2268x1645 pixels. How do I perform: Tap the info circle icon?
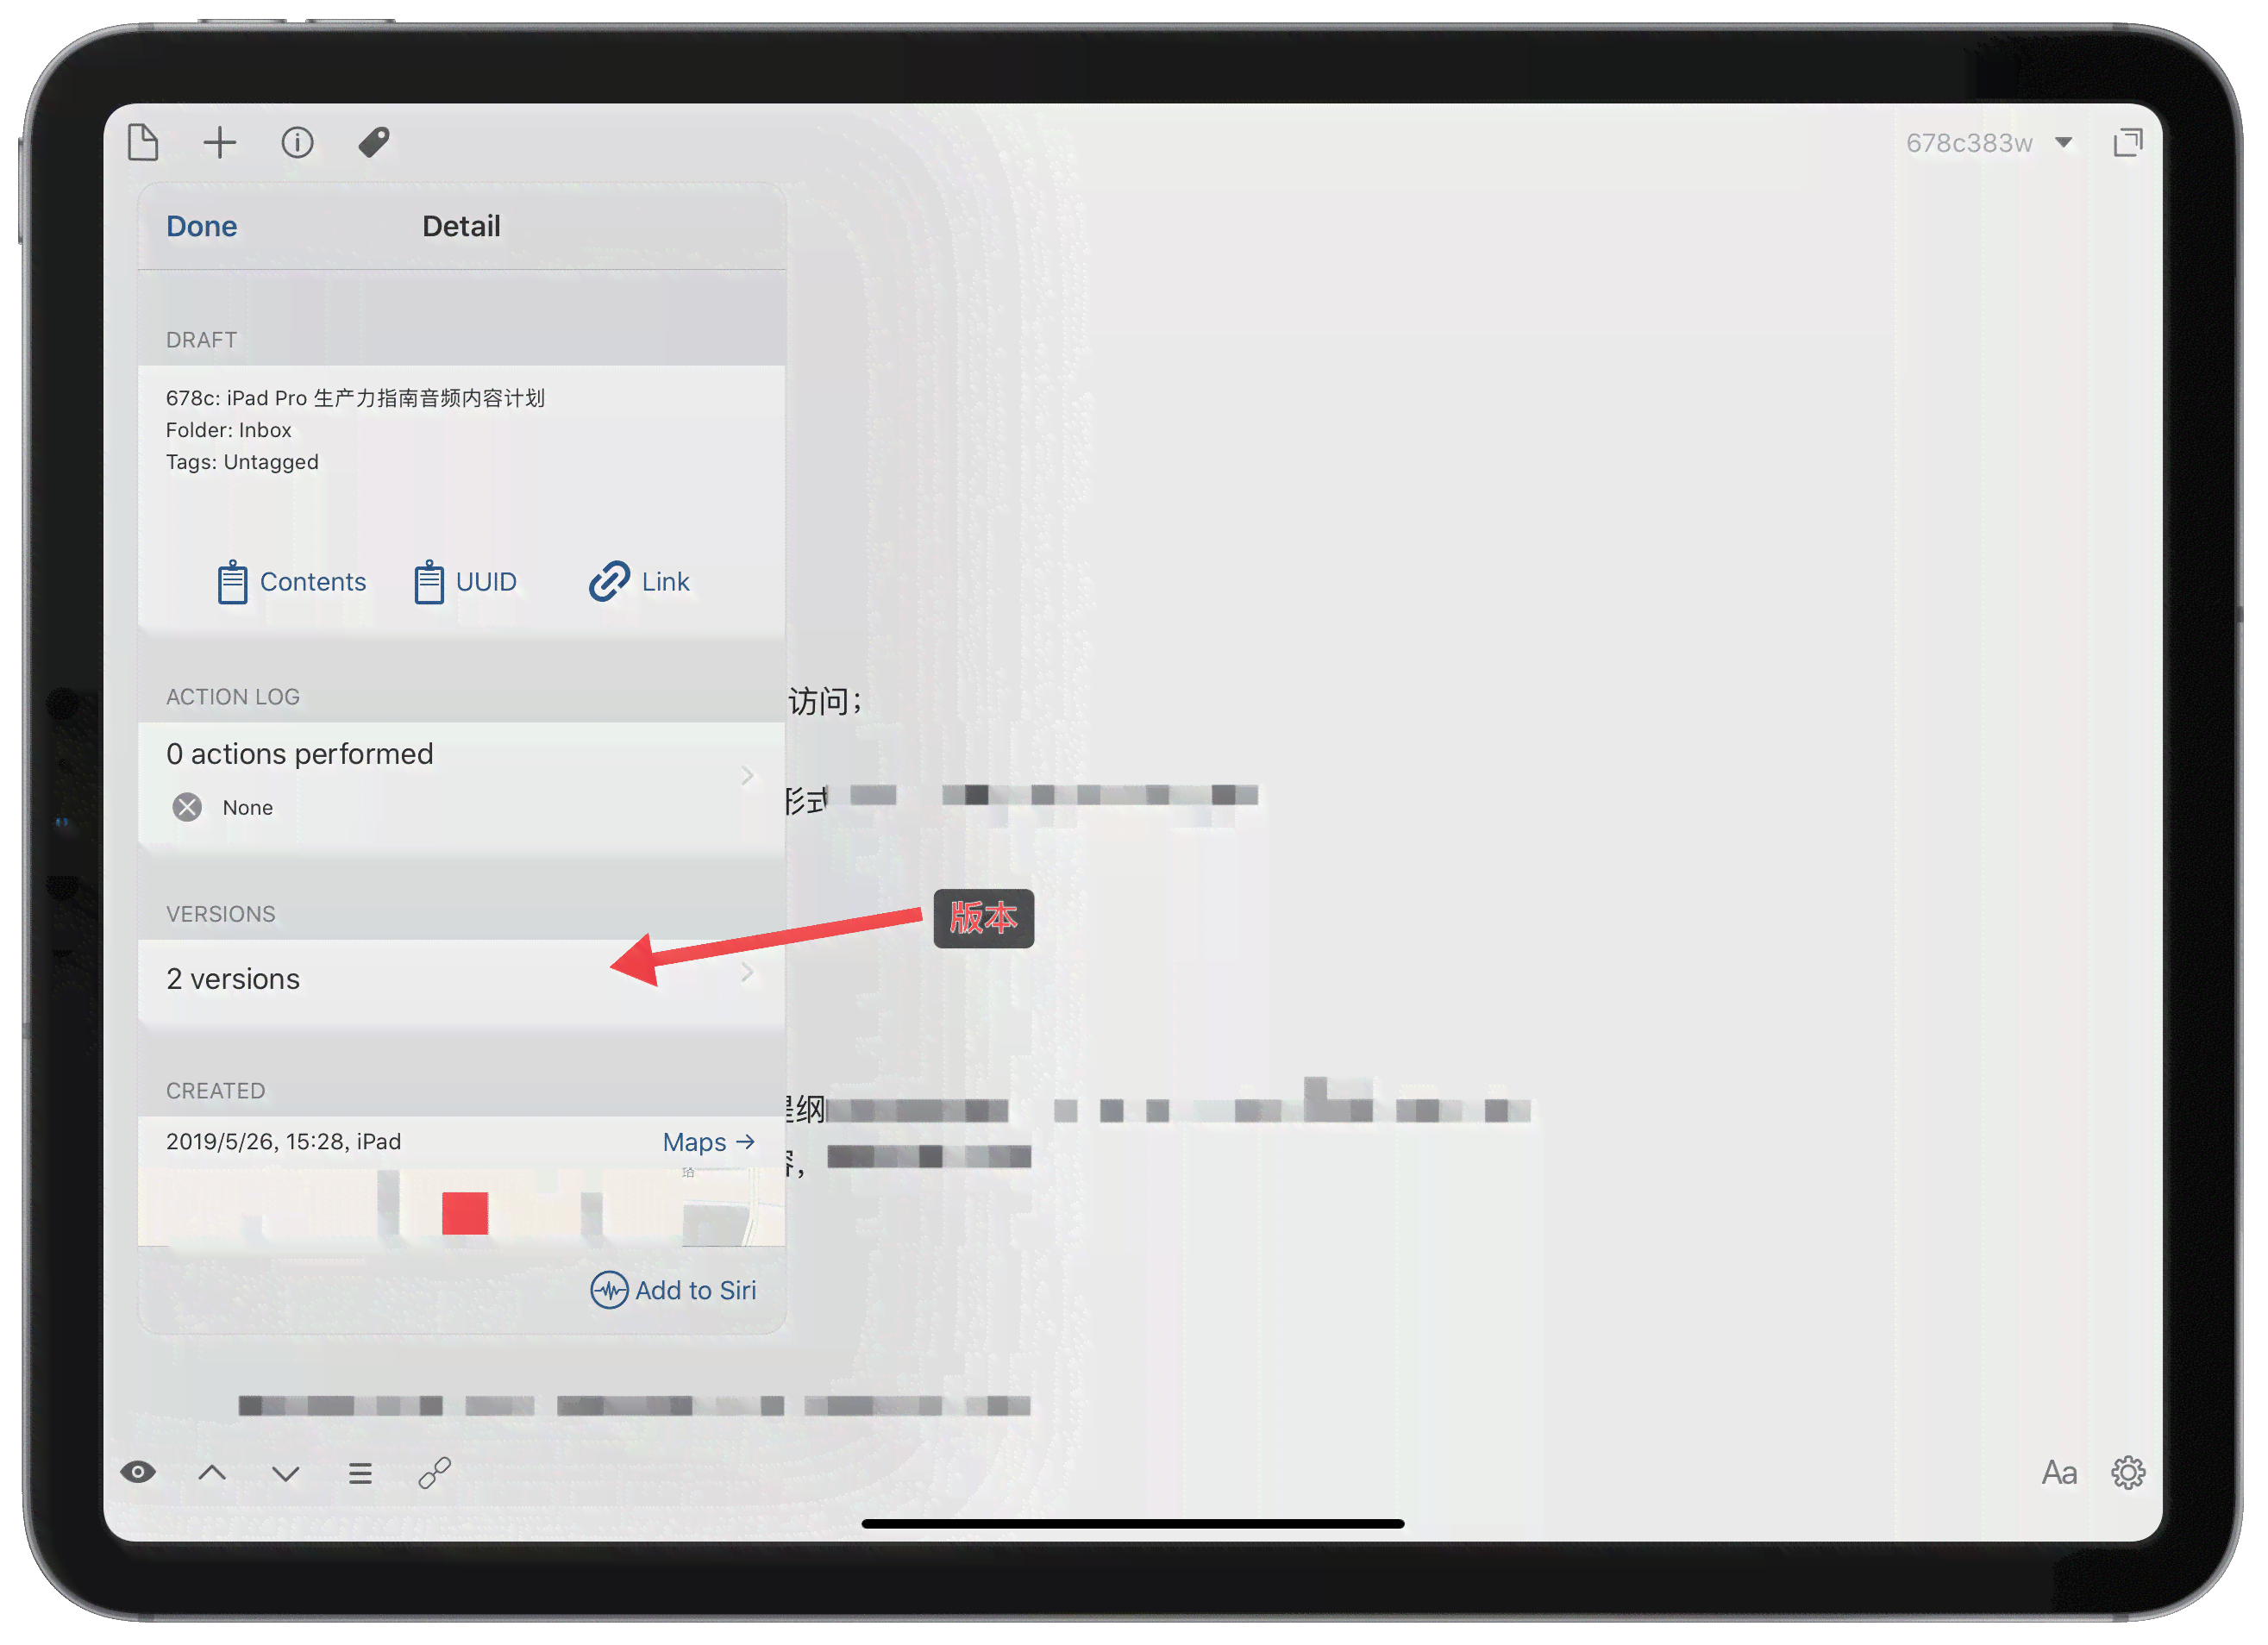pos(301,142)
